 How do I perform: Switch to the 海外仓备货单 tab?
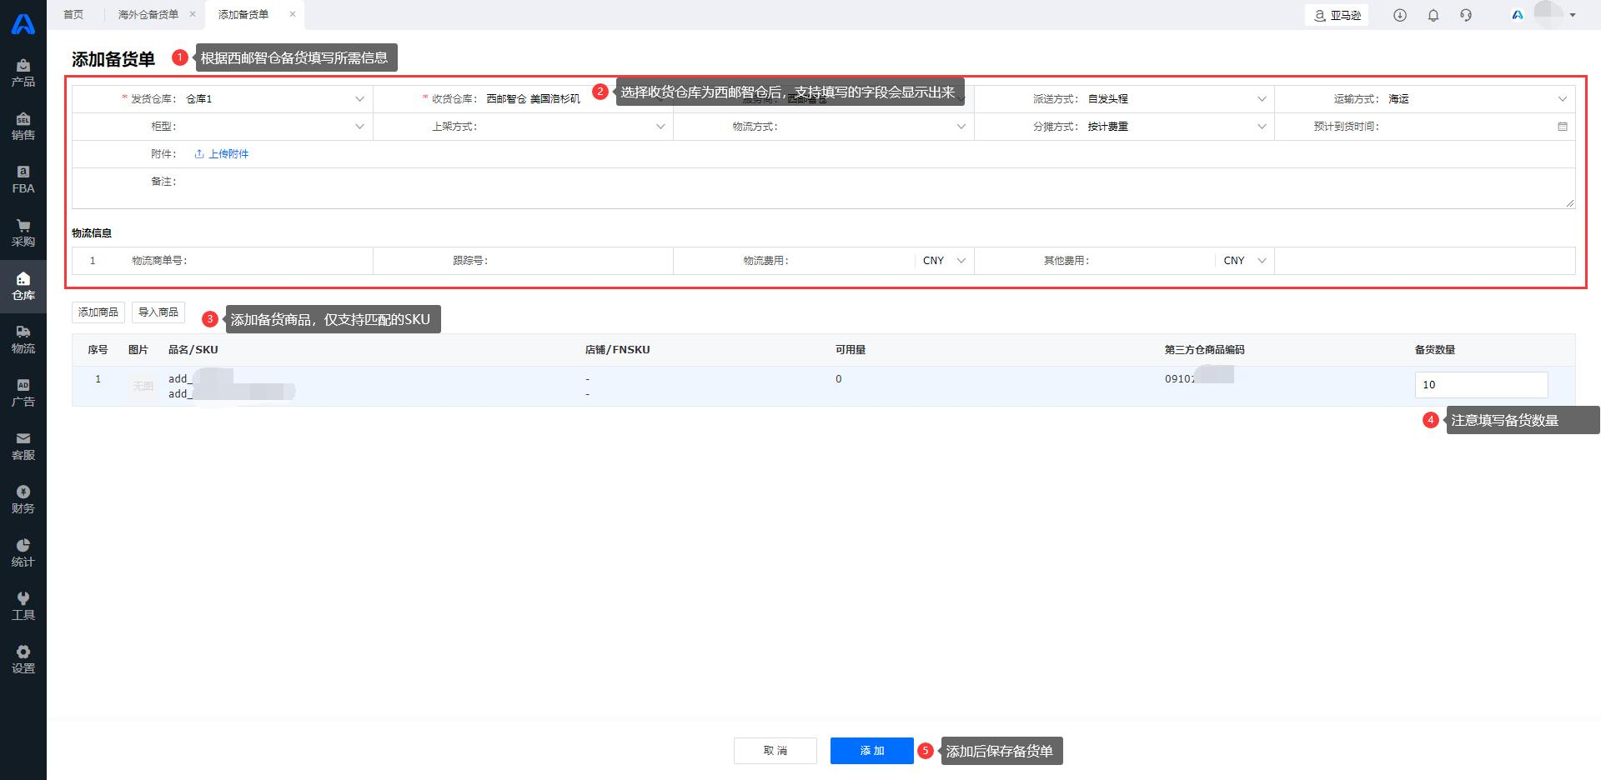click(148, 14)
